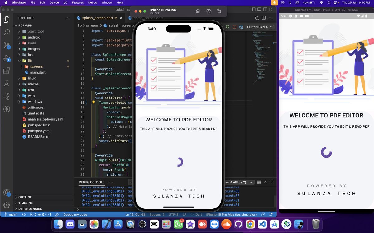Click the Simulator Home button
This screenshot has height=233, width=374.
(x=198, y=11)
